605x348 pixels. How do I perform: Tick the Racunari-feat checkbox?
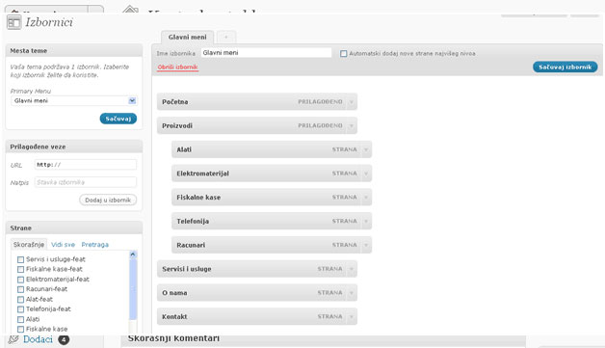pyautogui.click(x=21, y=289)
